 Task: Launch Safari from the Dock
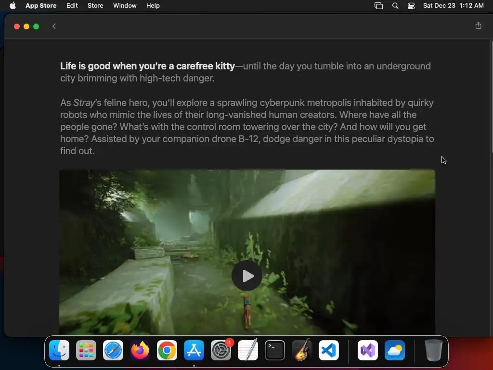tap(113, 350)
